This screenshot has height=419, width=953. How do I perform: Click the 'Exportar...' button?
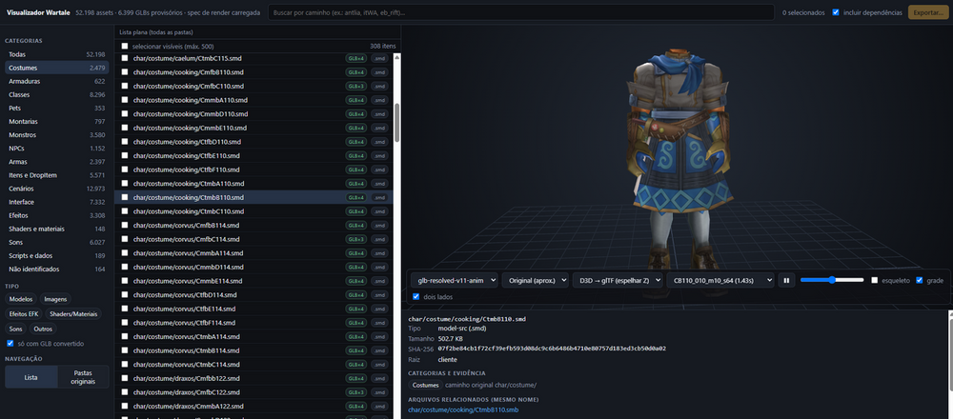click(x=927, y=12)
